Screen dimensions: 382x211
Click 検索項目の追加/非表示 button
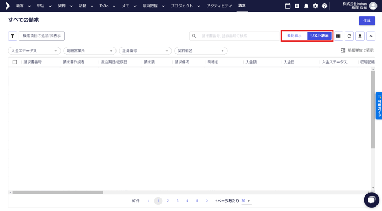[x=42, y=36]
